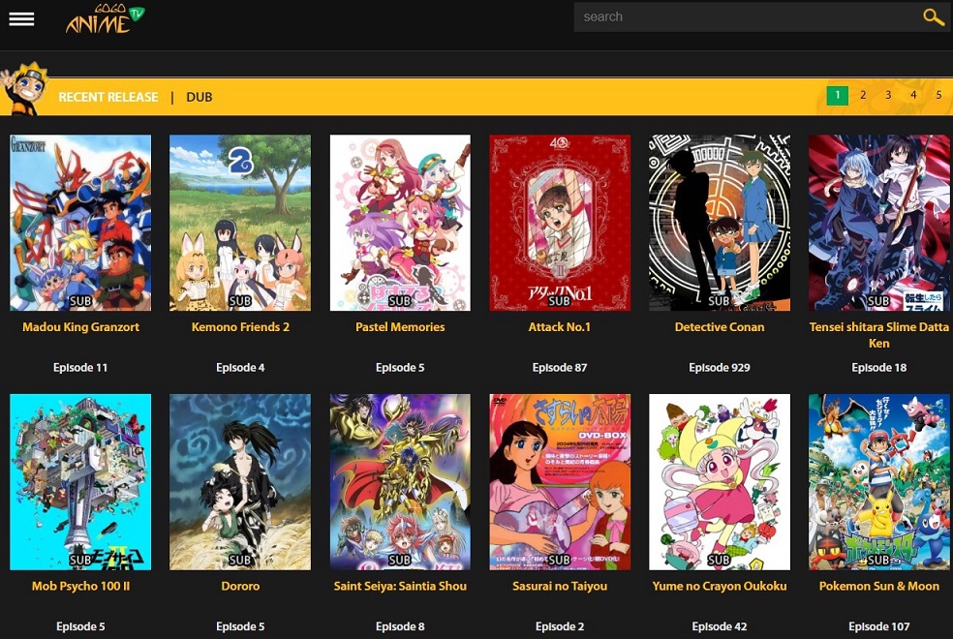
Task: Select Episode 8 under Saint Seiya
Action: pos(400,626)
